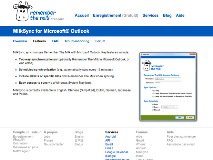The height and width of the screenshot is (160, 213).
Task: Visit the Blog from top navigation
Action: point(167,16)
